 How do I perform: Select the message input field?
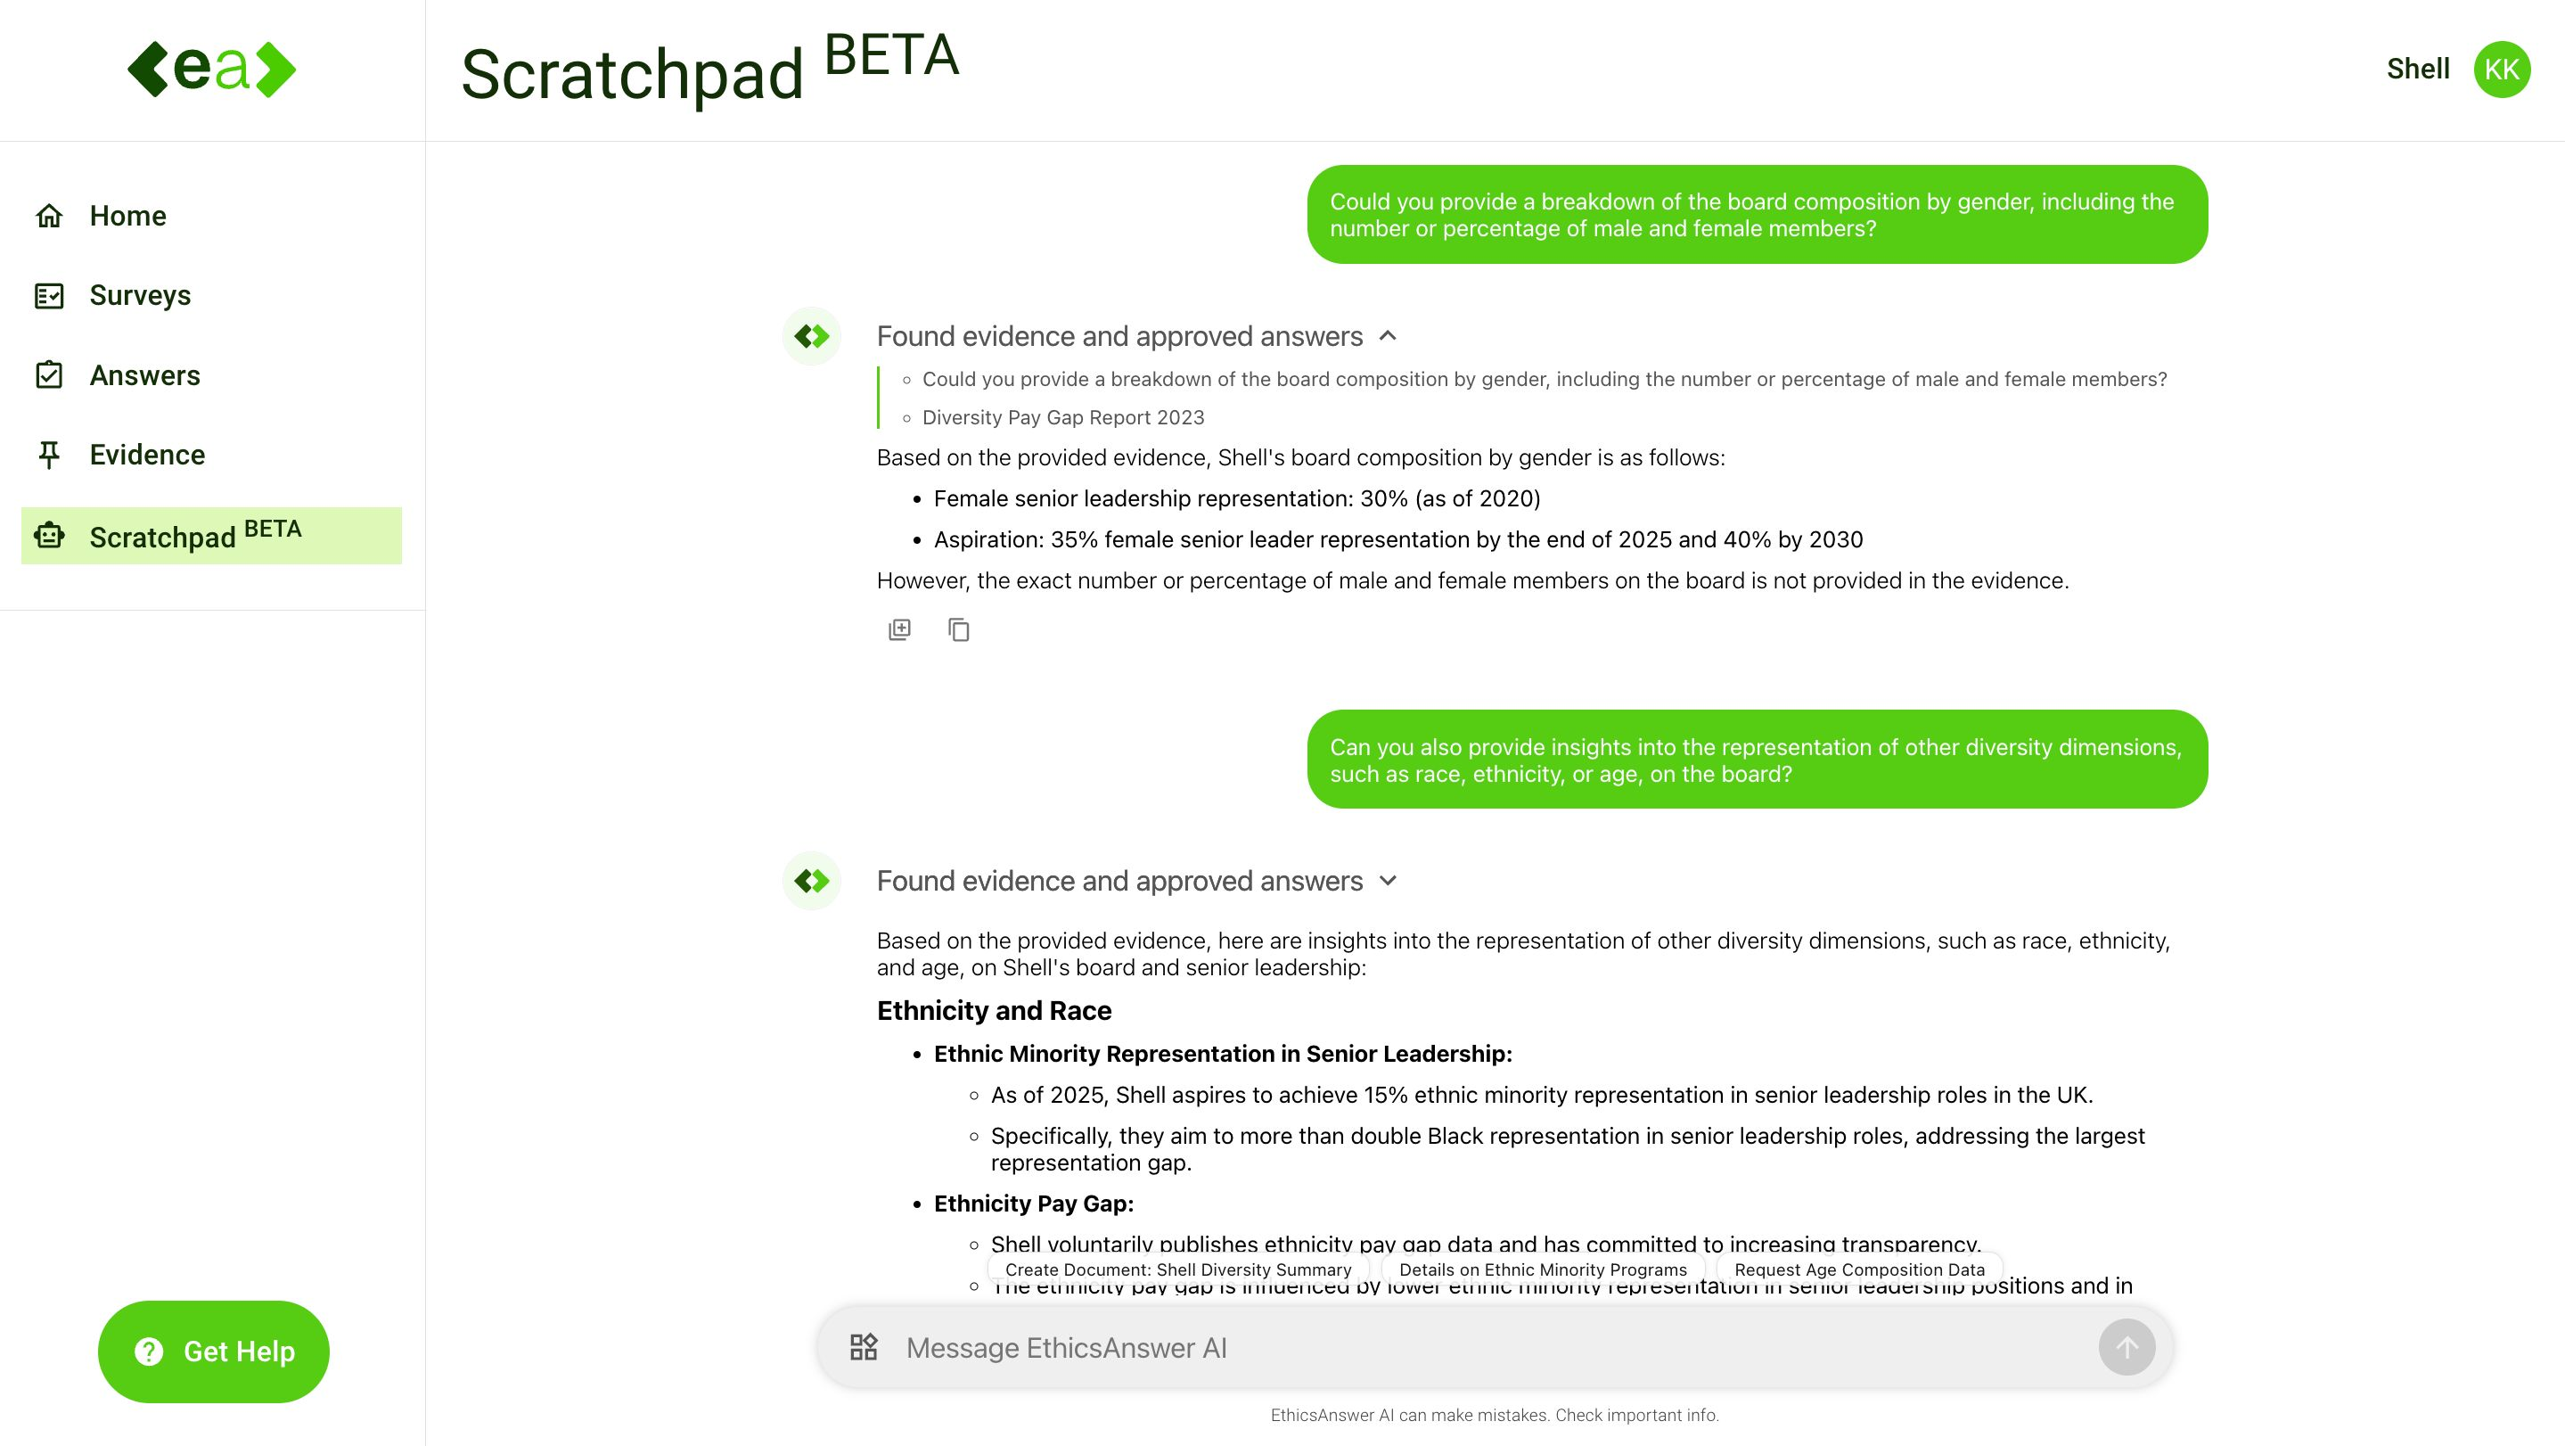point(1494,1345)
